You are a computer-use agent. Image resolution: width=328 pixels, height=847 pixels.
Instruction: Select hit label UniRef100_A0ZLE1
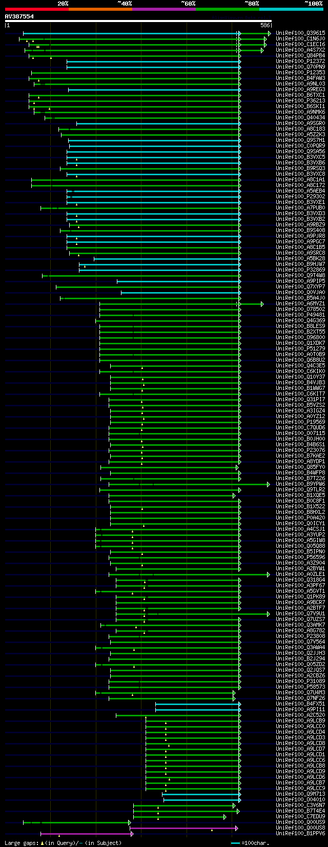tap(300, 574)
